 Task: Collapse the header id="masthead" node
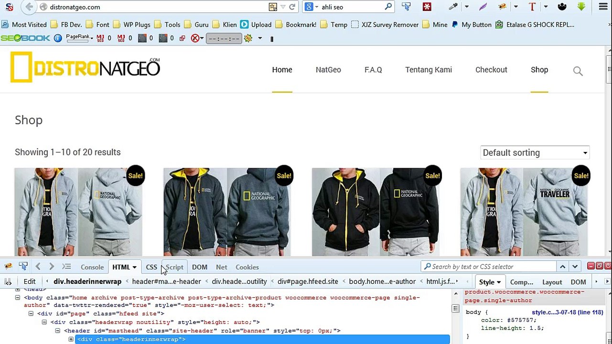tap(58, 331)
